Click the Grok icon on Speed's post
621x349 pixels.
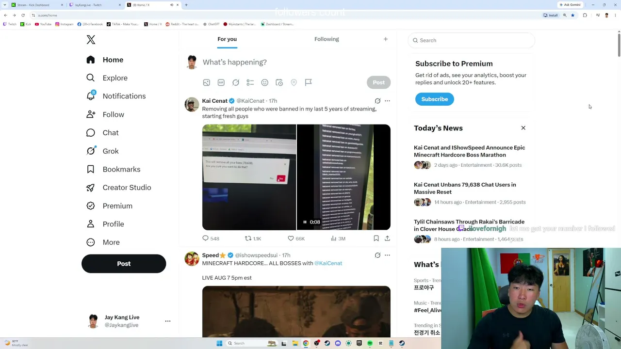click(377, 255)
